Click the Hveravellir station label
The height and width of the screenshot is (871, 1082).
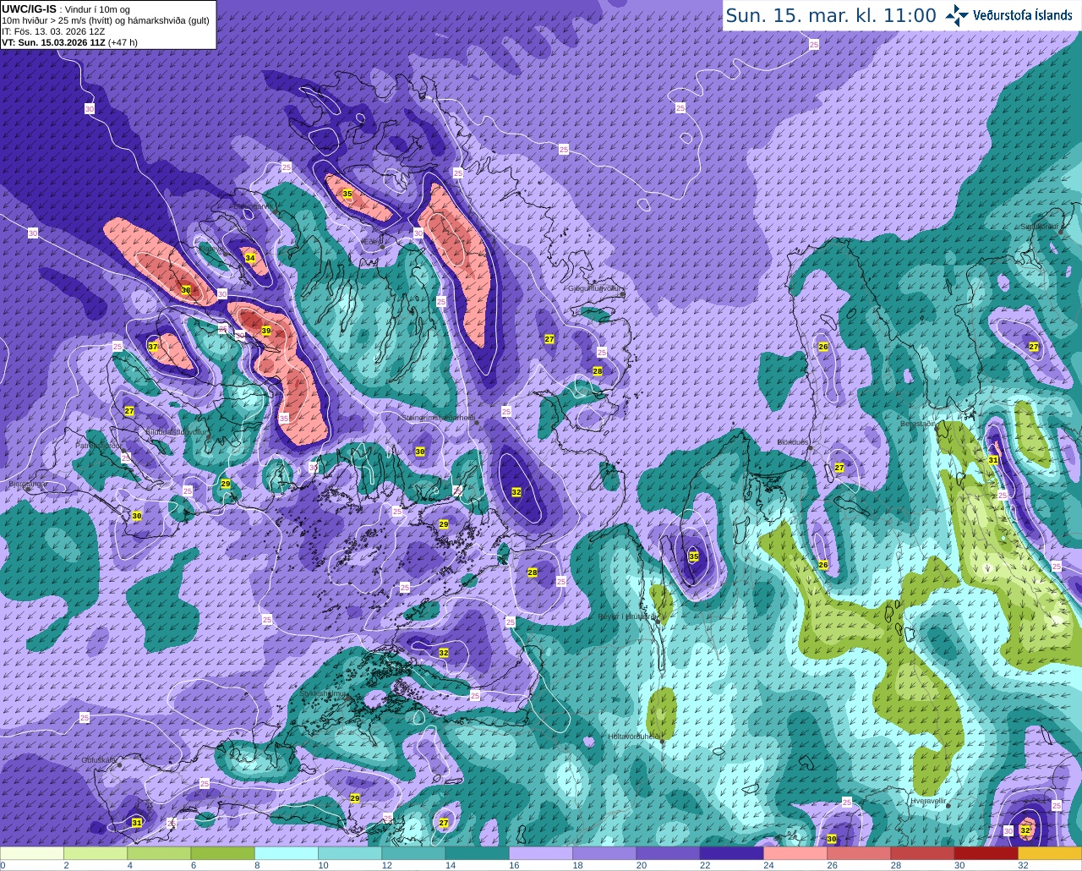[x=927, y=799]
